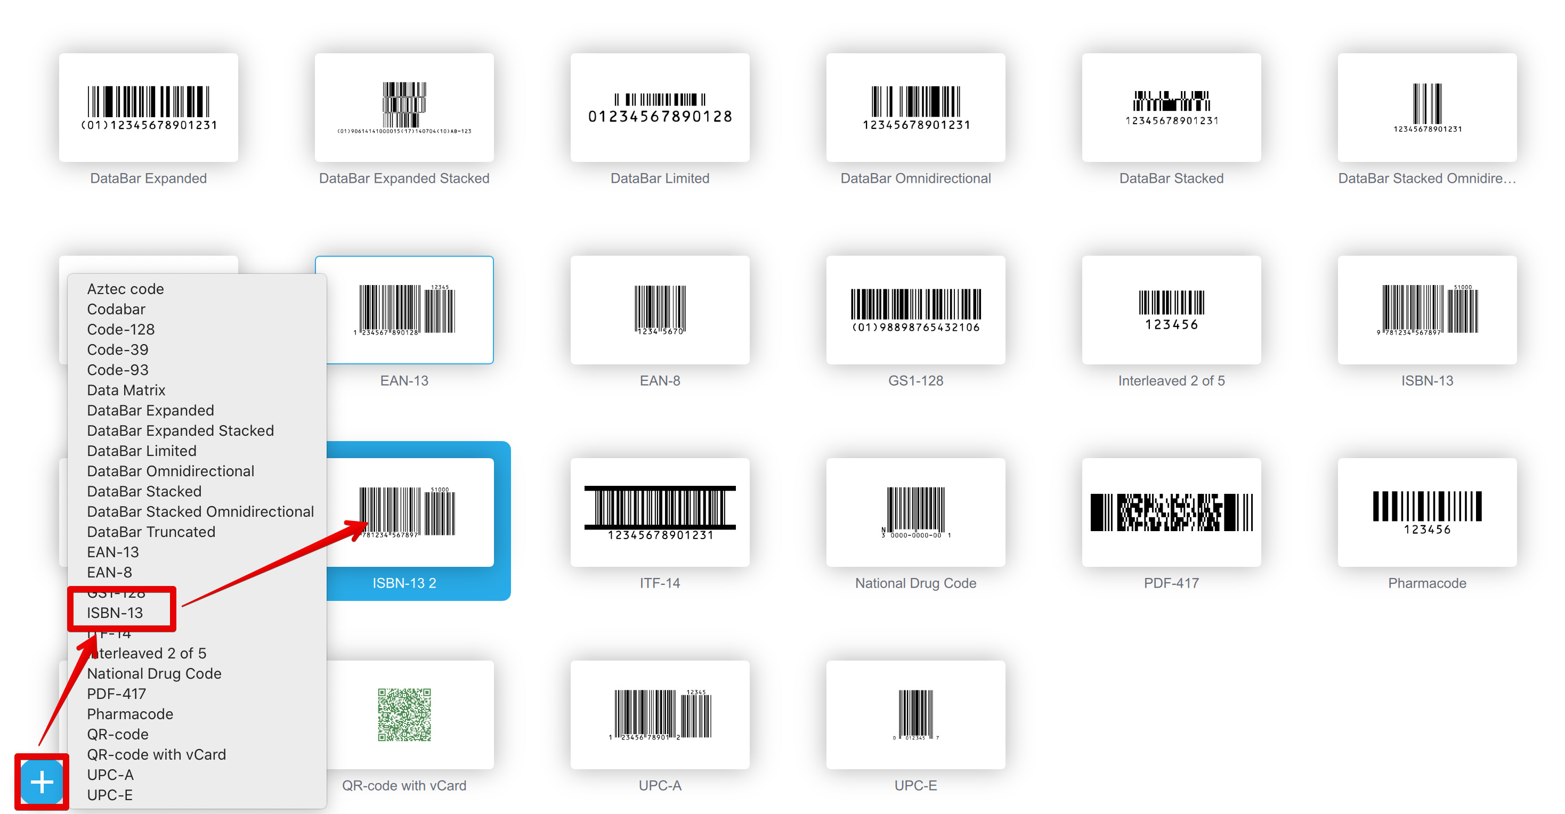
Task: Select "Data Matrix" in the dropdown list
Action: (x=126, y=390)
